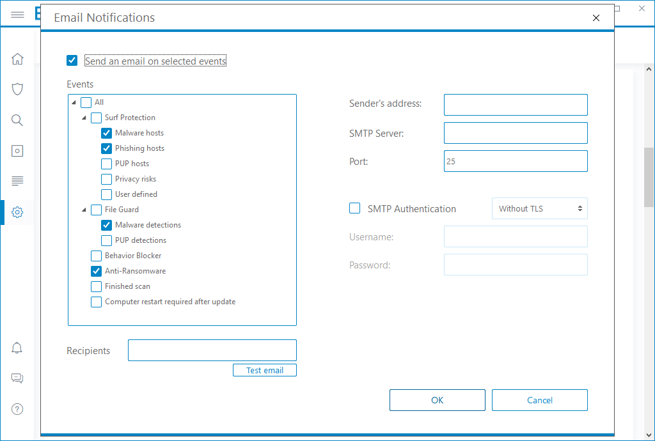This screenshot has height=441, width=655.
Task: Uncheck the Anti-Ransomware event
Action: click(96, 271)
